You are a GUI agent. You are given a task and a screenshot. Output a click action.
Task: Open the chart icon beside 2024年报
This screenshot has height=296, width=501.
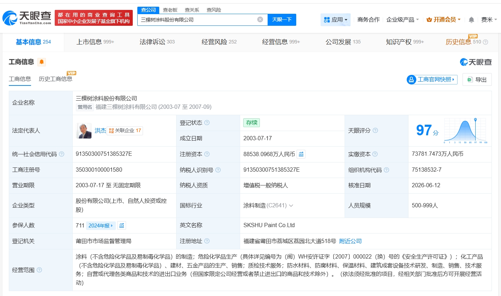click(122, 225)
